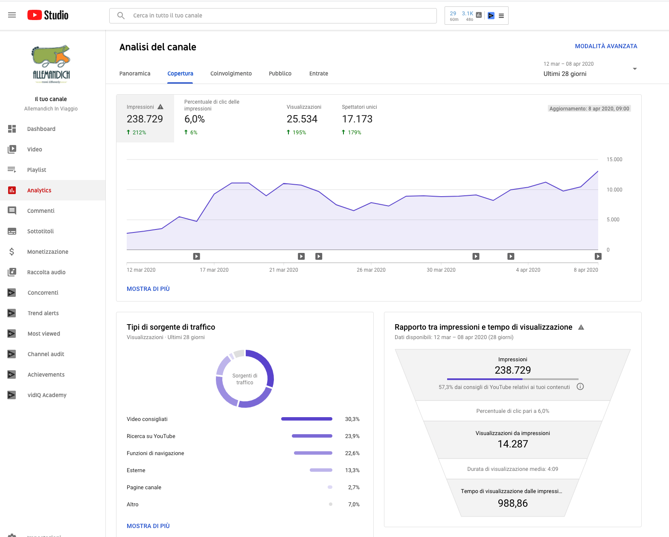
Task: Open MODALITÀ AVANZATA advanced mode
Action: point(606,46)
